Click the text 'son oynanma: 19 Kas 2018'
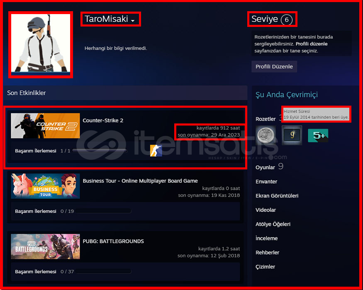The width and height of the screenshot is (363, 290). coord(209,195)
